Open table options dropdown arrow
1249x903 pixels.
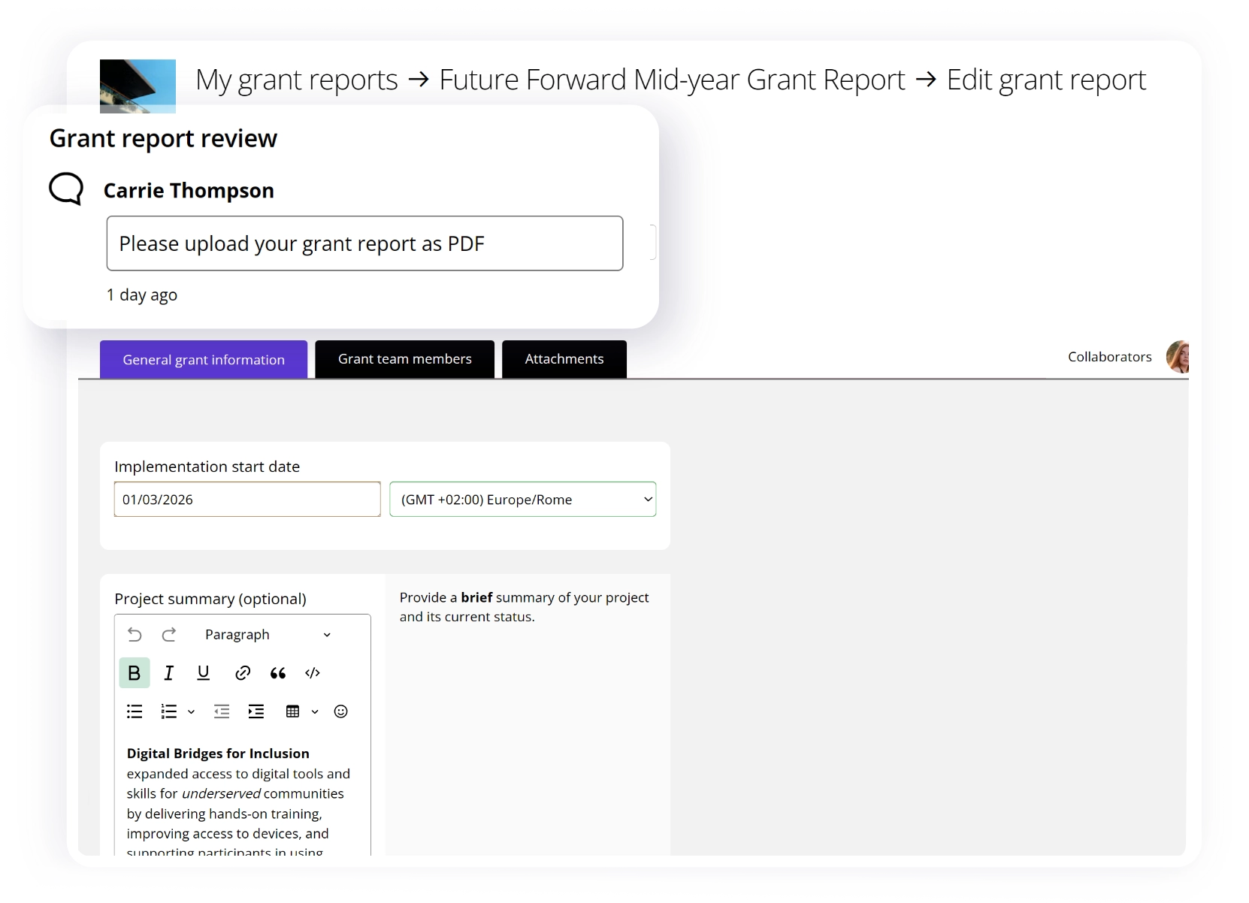pyautogui.click(x=315, y=712)
